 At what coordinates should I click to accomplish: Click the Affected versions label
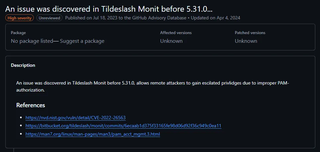176,33
